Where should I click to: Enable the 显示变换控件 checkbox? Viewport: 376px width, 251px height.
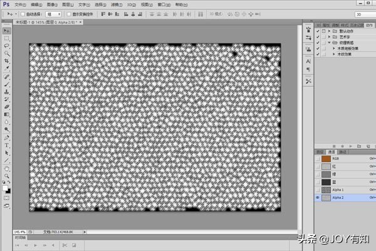click(x=68, y=13)
